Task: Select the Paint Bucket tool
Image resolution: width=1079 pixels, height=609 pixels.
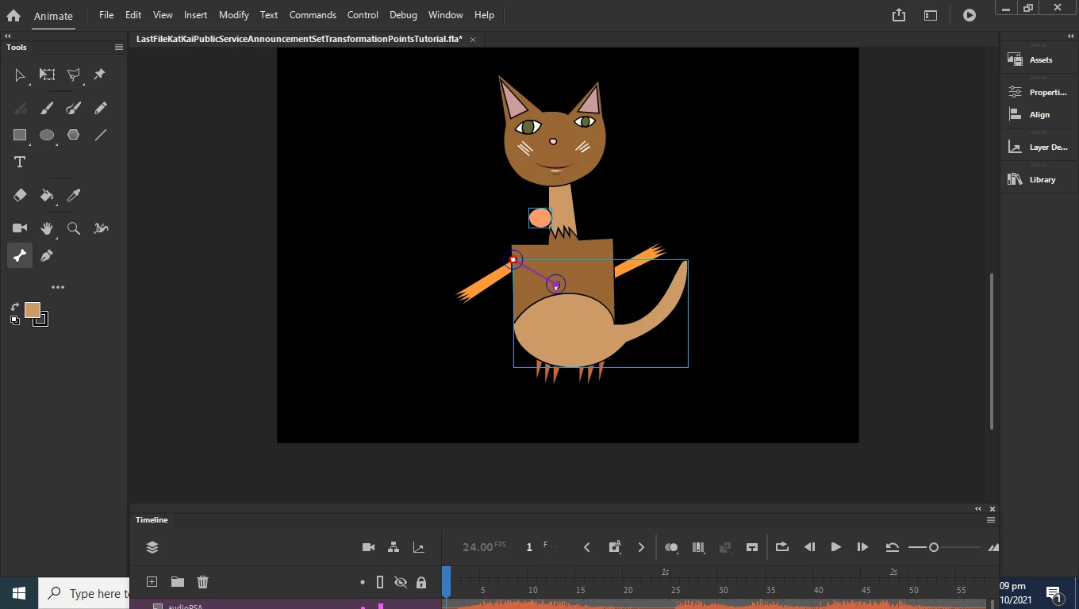Action: pos(47,195)
